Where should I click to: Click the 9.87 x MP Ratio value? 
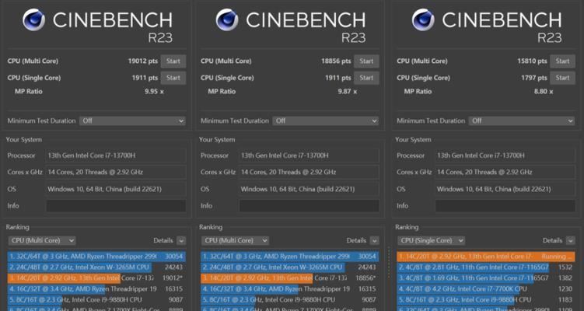click(348, 91)
